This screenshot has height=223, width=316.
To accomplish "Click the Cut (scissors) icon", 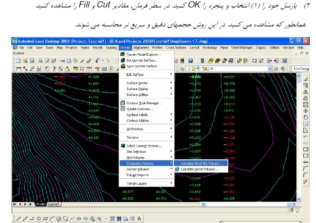I will 62,61.
